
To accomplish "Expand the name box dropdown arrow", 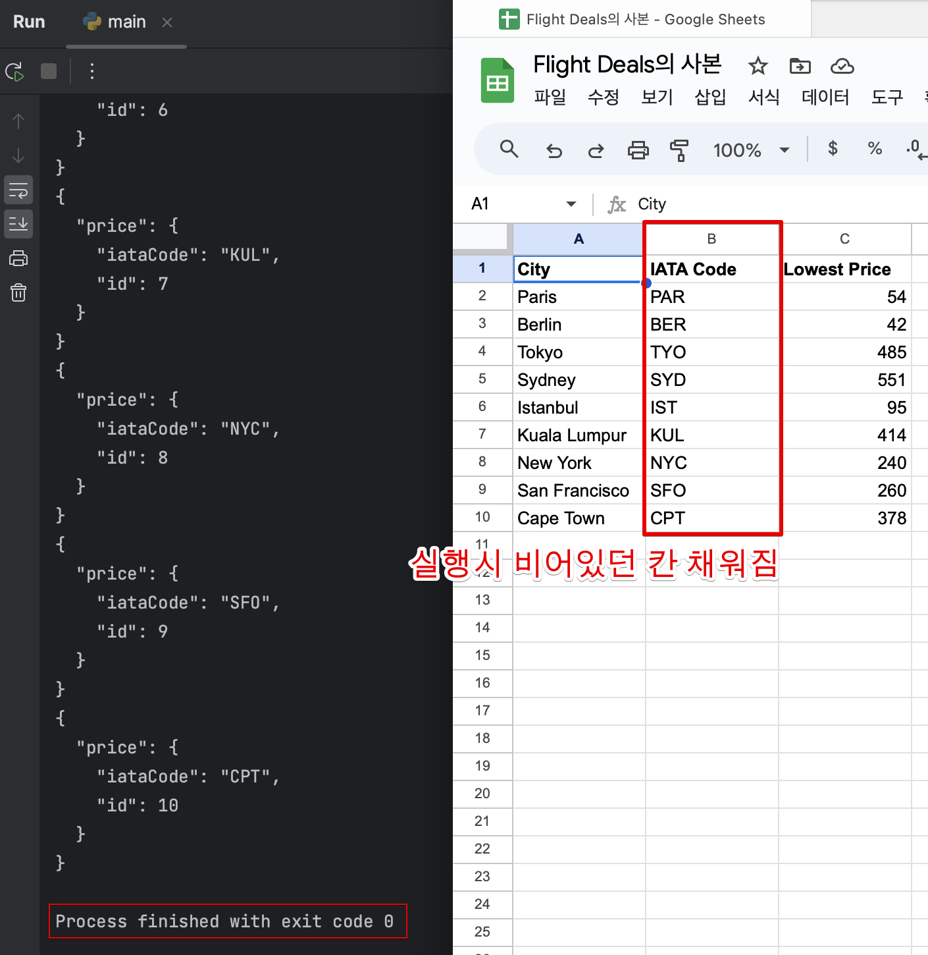I will pyautogui.click(x=571, y=204).
